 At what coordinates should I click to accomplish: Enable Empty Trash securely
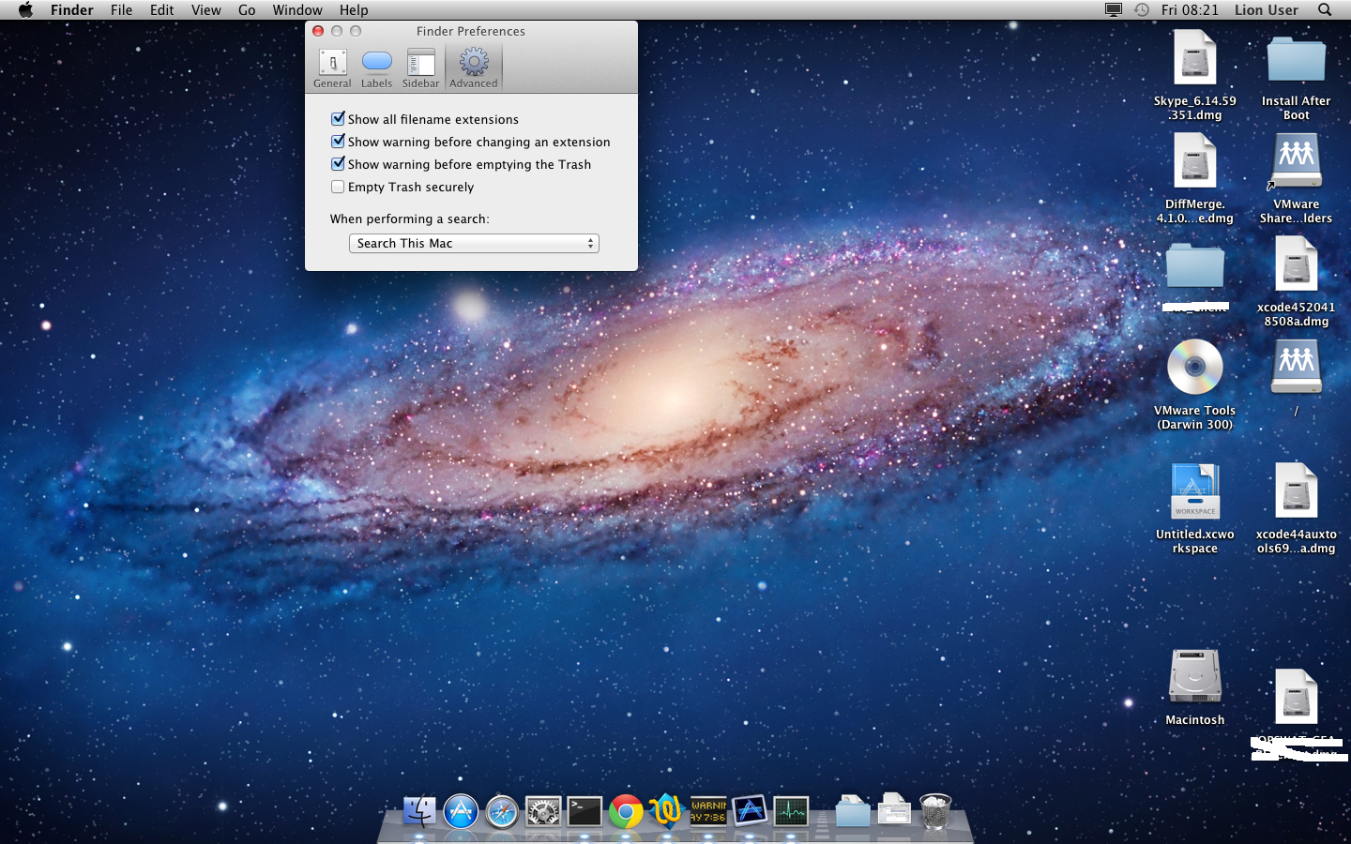[338, 187]
